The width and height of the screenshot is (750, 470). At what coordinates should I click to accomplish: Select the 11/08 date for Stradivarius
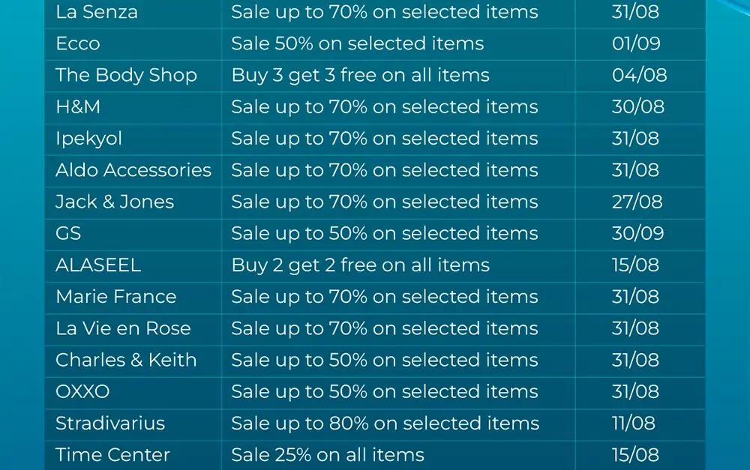633,423
